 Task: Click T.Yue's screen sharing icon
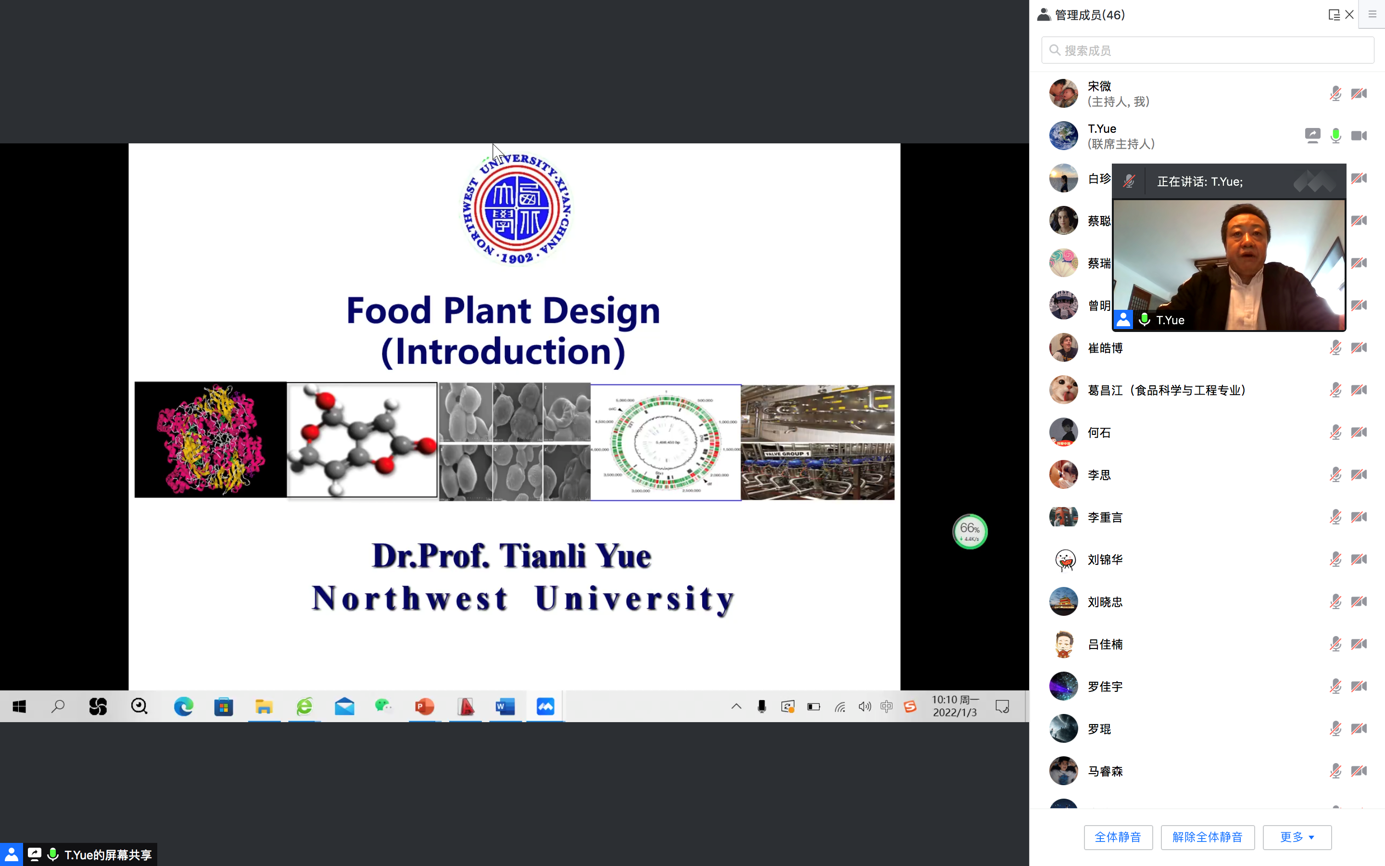click(1312, 136)
